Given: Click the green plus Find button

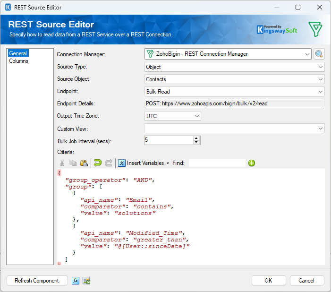Looking at the screenshot, I should pyautogui.click(x=252, y=163).
